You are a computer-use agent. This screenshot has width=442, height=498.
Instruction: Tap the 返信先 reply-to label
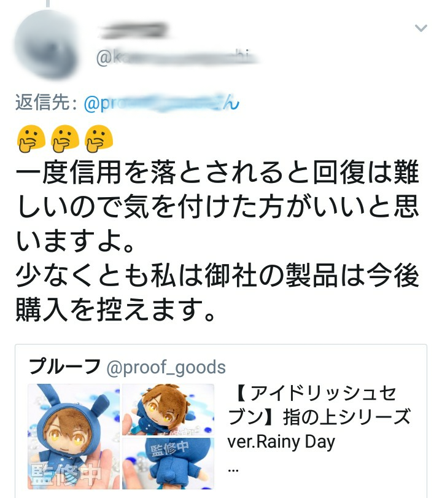pyautogui.click(x=46, y=103)
